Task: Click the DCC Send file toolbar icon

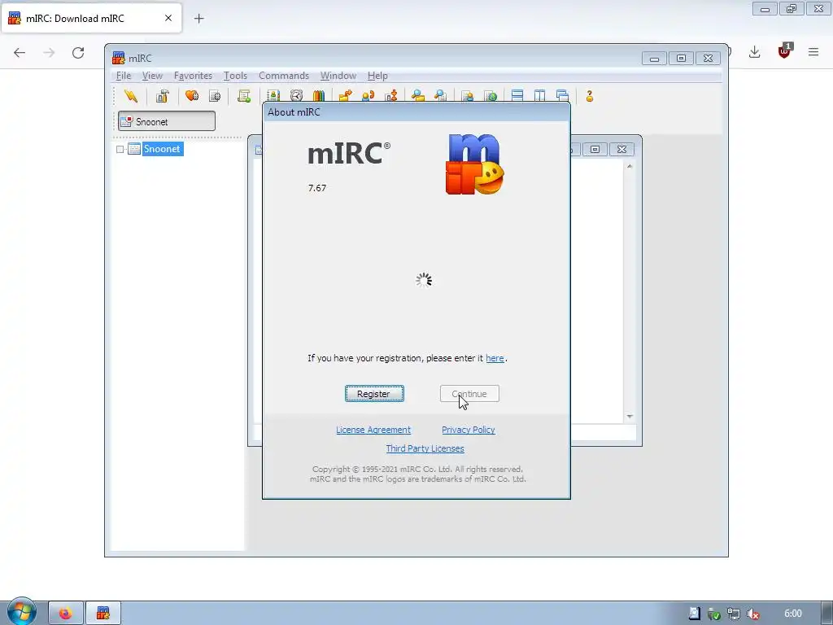Action: click(x=345, y=96)
